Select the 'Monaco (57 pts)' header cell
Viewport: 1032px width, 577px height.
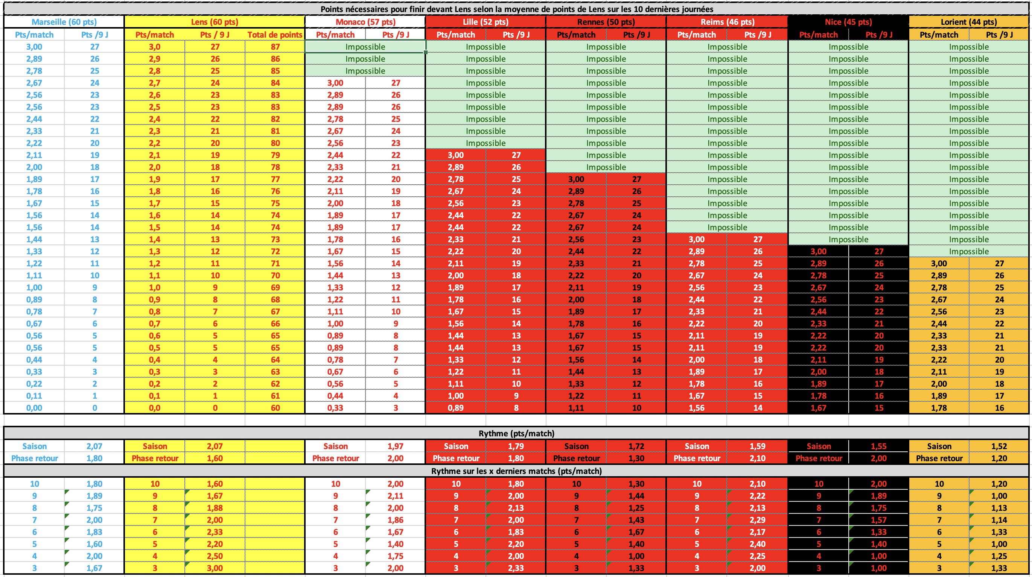[365, 22]
